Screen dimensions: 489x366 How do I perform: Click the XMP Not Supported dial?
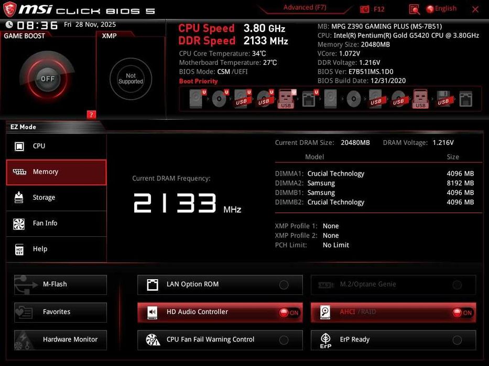coord(131,79)
